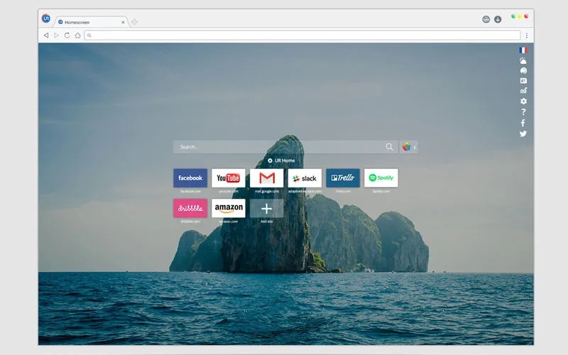Image resolution: width=568 pixels, height=355 pixels.
Task: Go forward using the forward arrow
Action: [x=57, y=35]
